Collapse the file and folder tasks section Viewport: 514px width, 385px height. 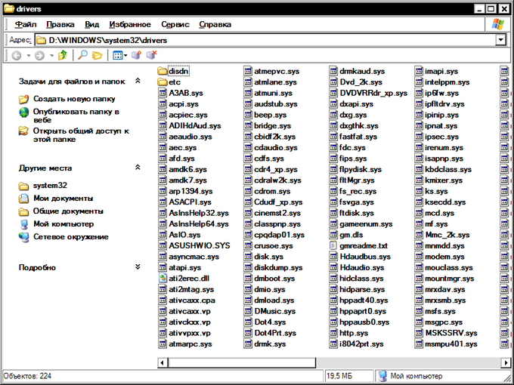click(x=138, y=81)
